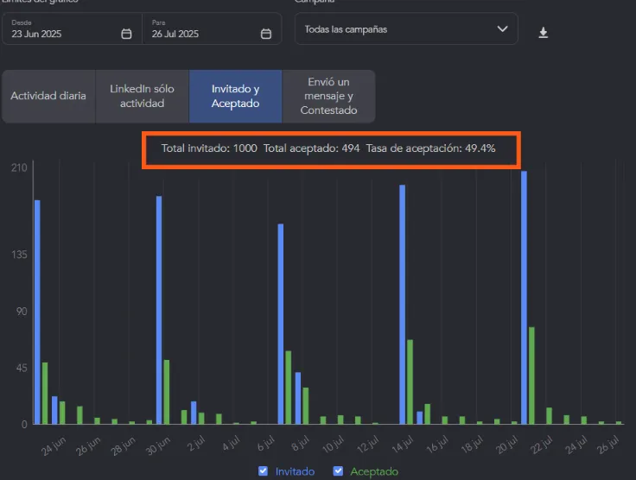The height and width of the screenshot is (480, 636).
Task: Click the 24 jun axis label
Action: coord(54,446)
